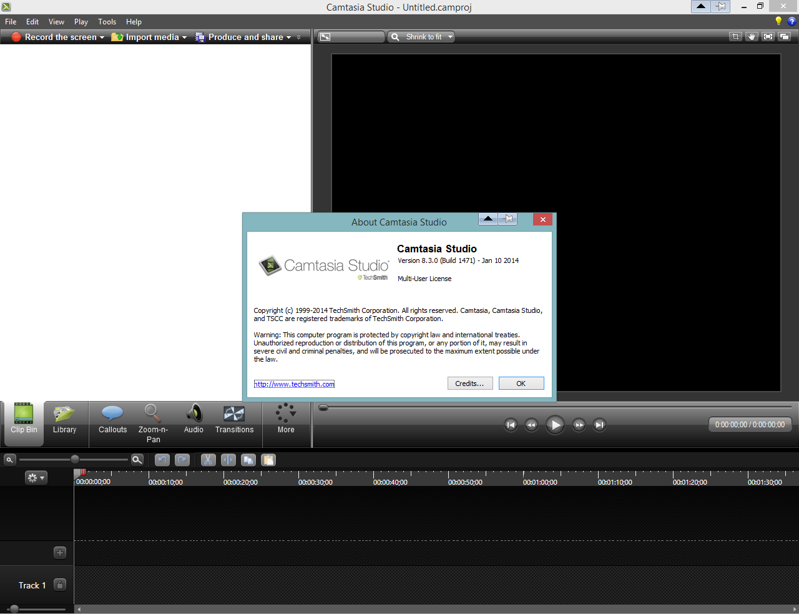The width and height of the screenshot is (799, 614).
Task: Click the red Record the screen icon
Action: pyautogui.click(x=16, y=37)
